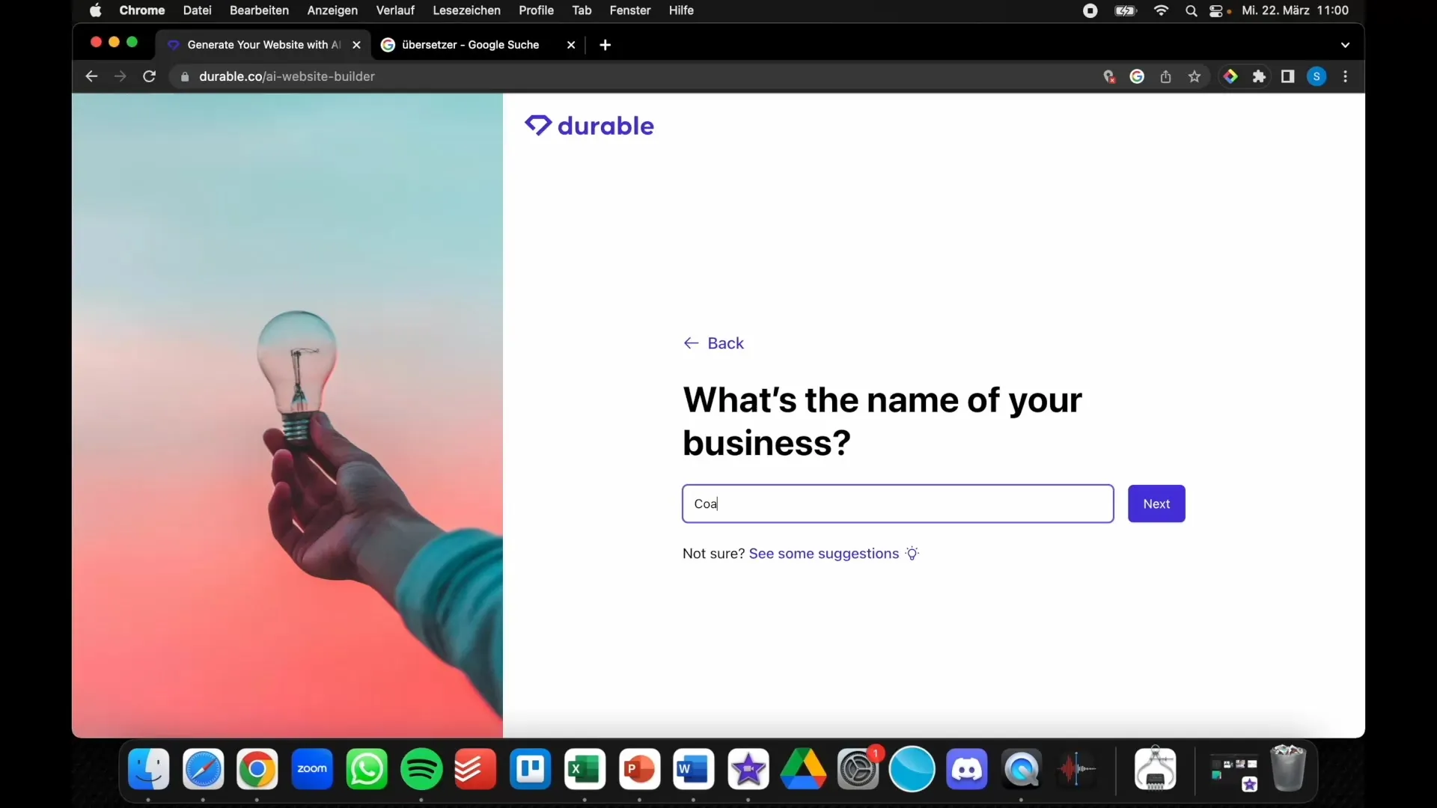
Task: Open iMovie from the dock
Action: point(748,769)
